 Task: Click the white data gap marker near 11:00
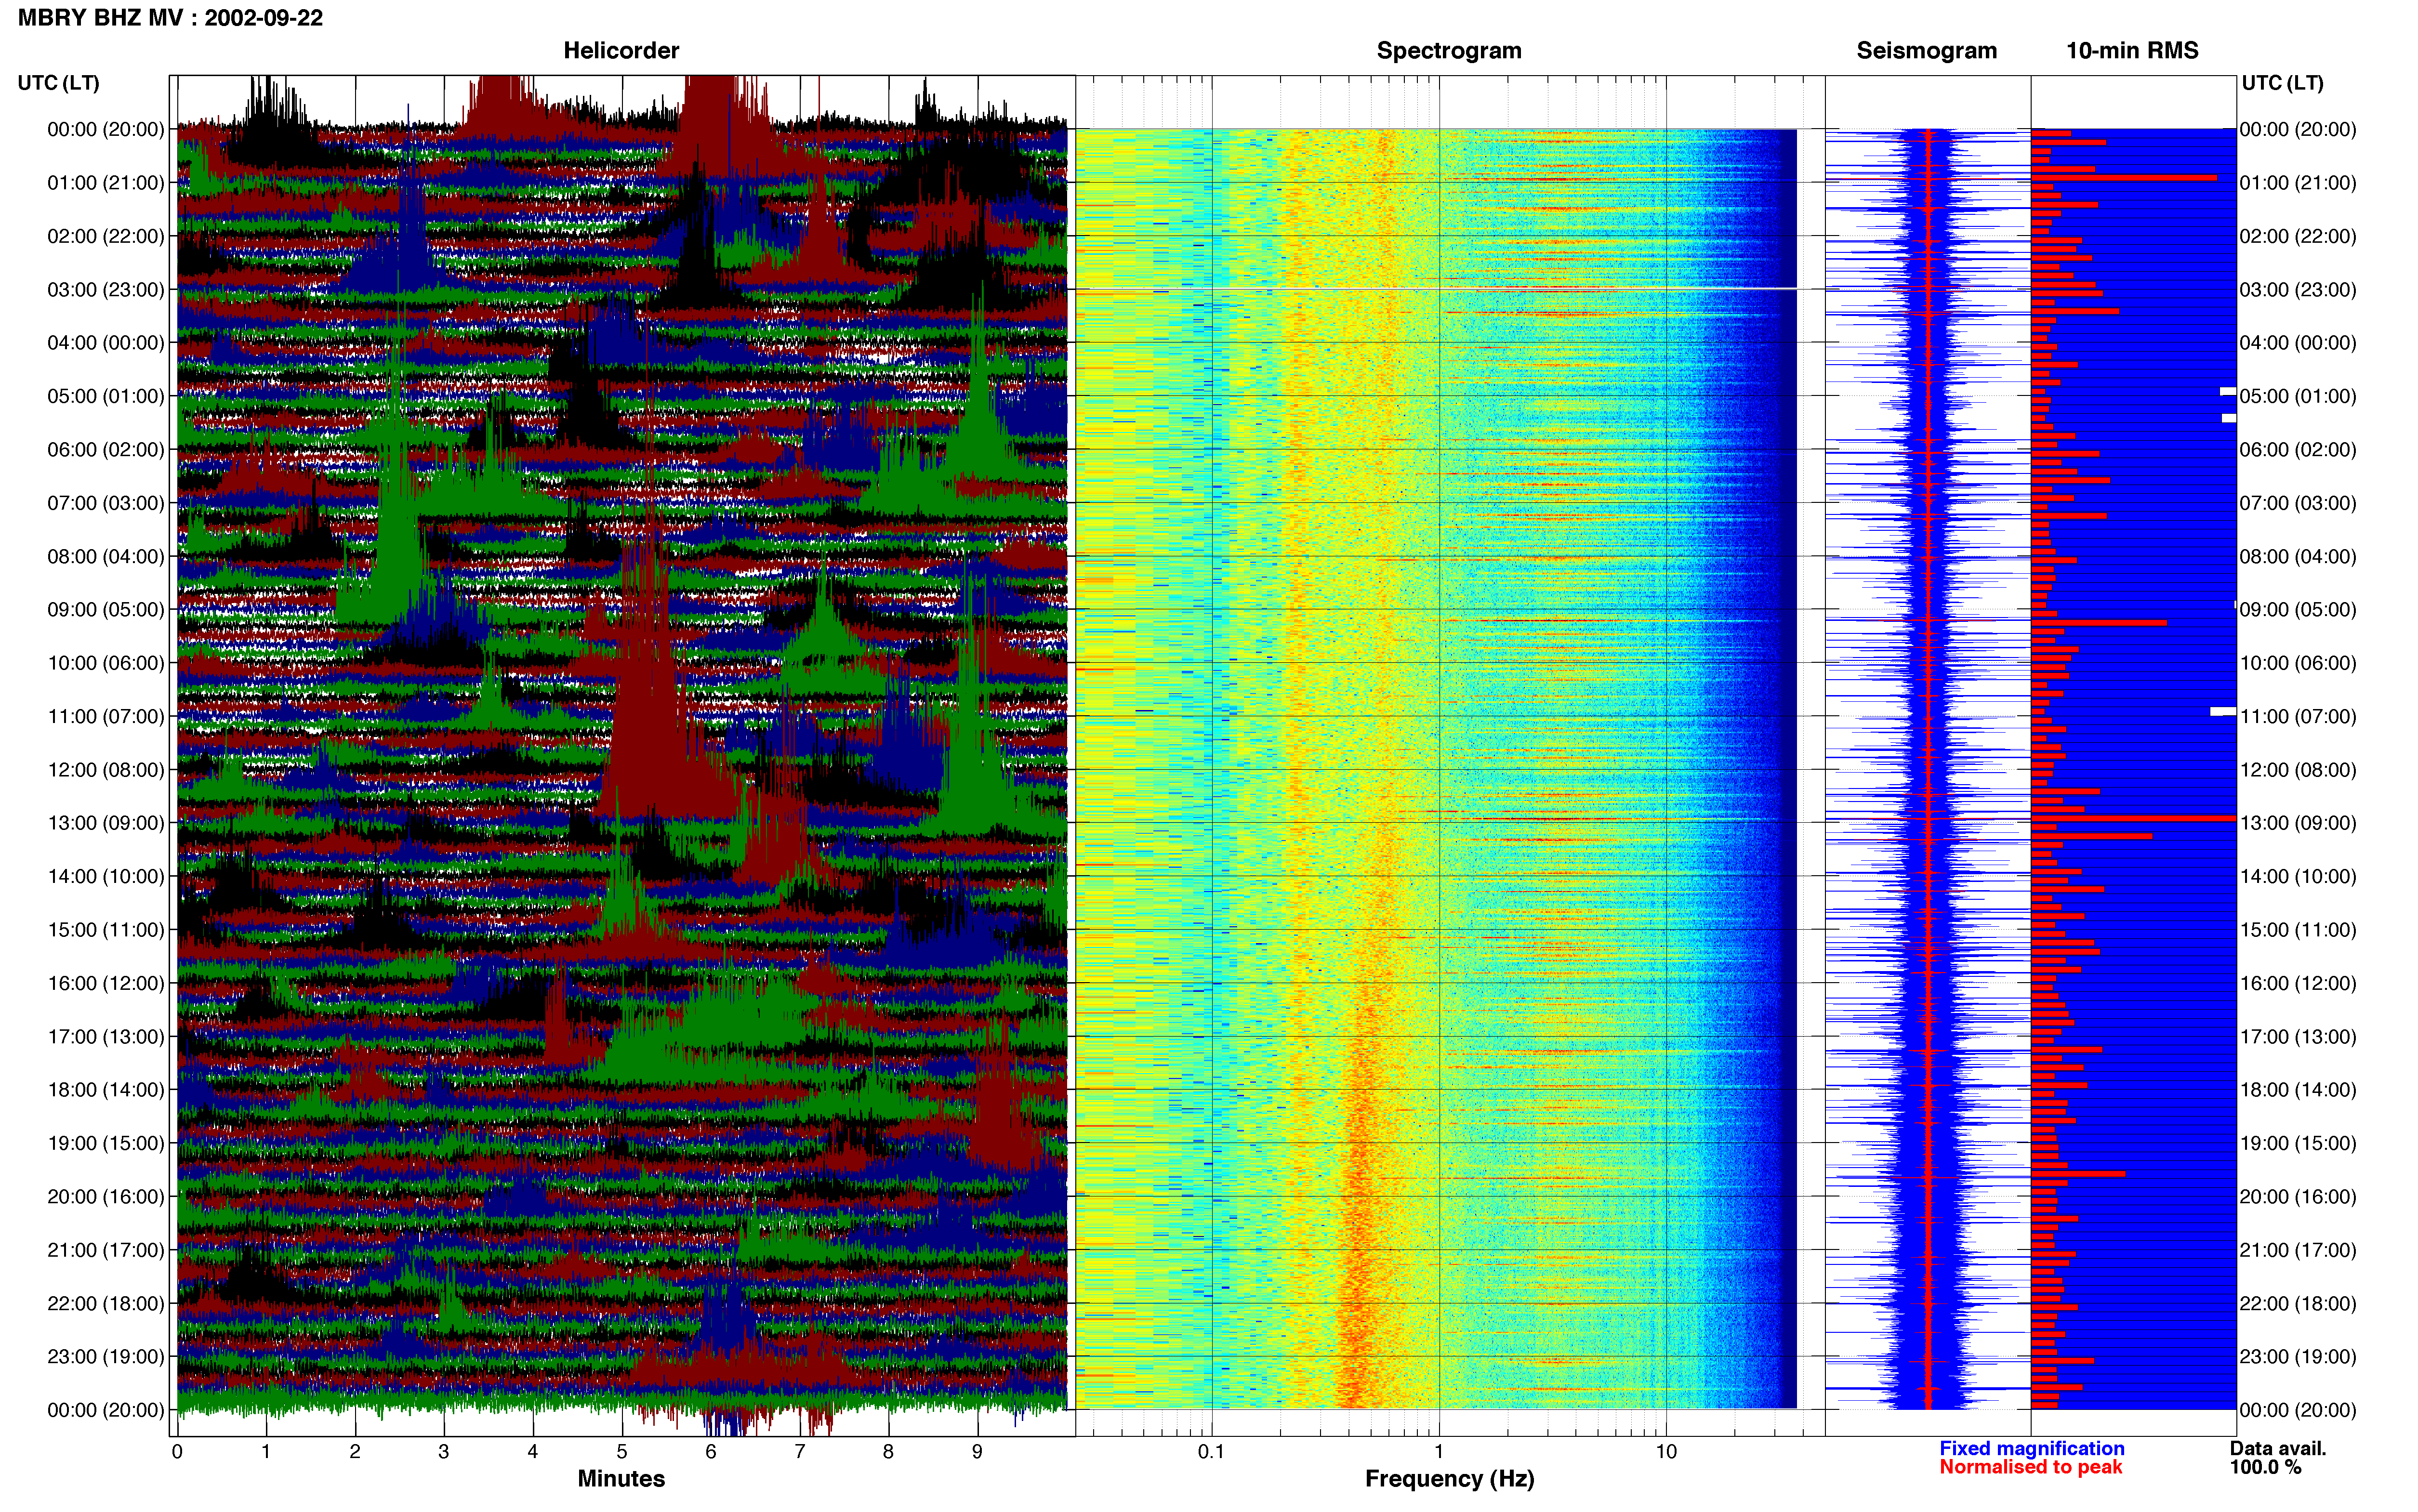[2222, 711]
